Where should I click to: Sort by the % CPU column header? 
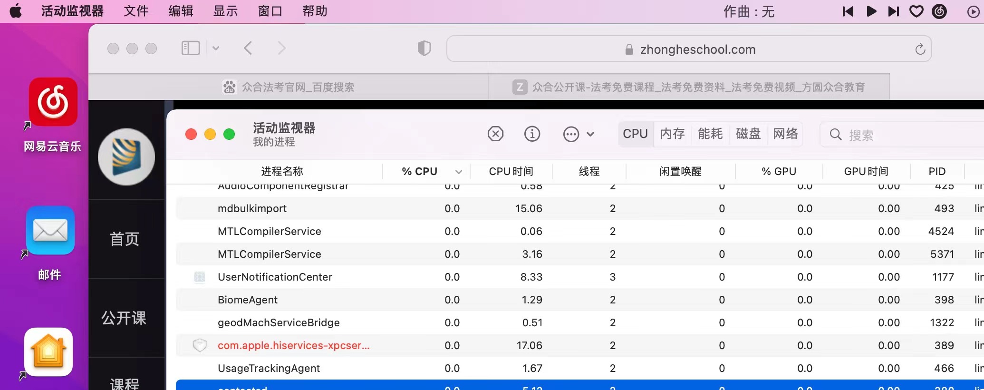point(420,171)
